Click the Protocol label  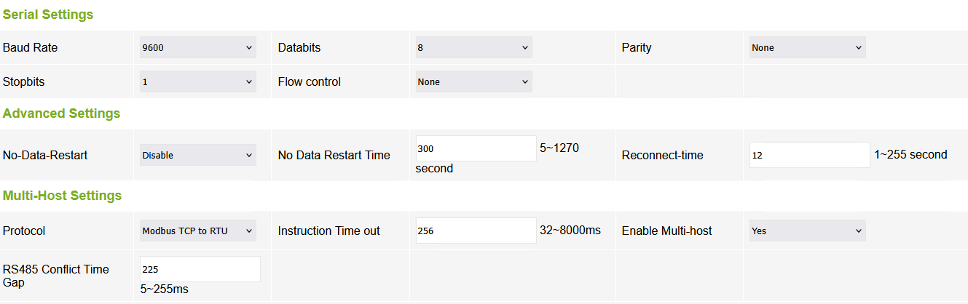click(x=24, y=231)
